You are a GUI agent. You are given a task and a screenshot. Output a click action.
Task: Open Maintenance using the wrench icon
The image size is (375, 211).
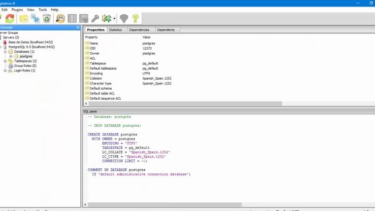tap(95, 18)
